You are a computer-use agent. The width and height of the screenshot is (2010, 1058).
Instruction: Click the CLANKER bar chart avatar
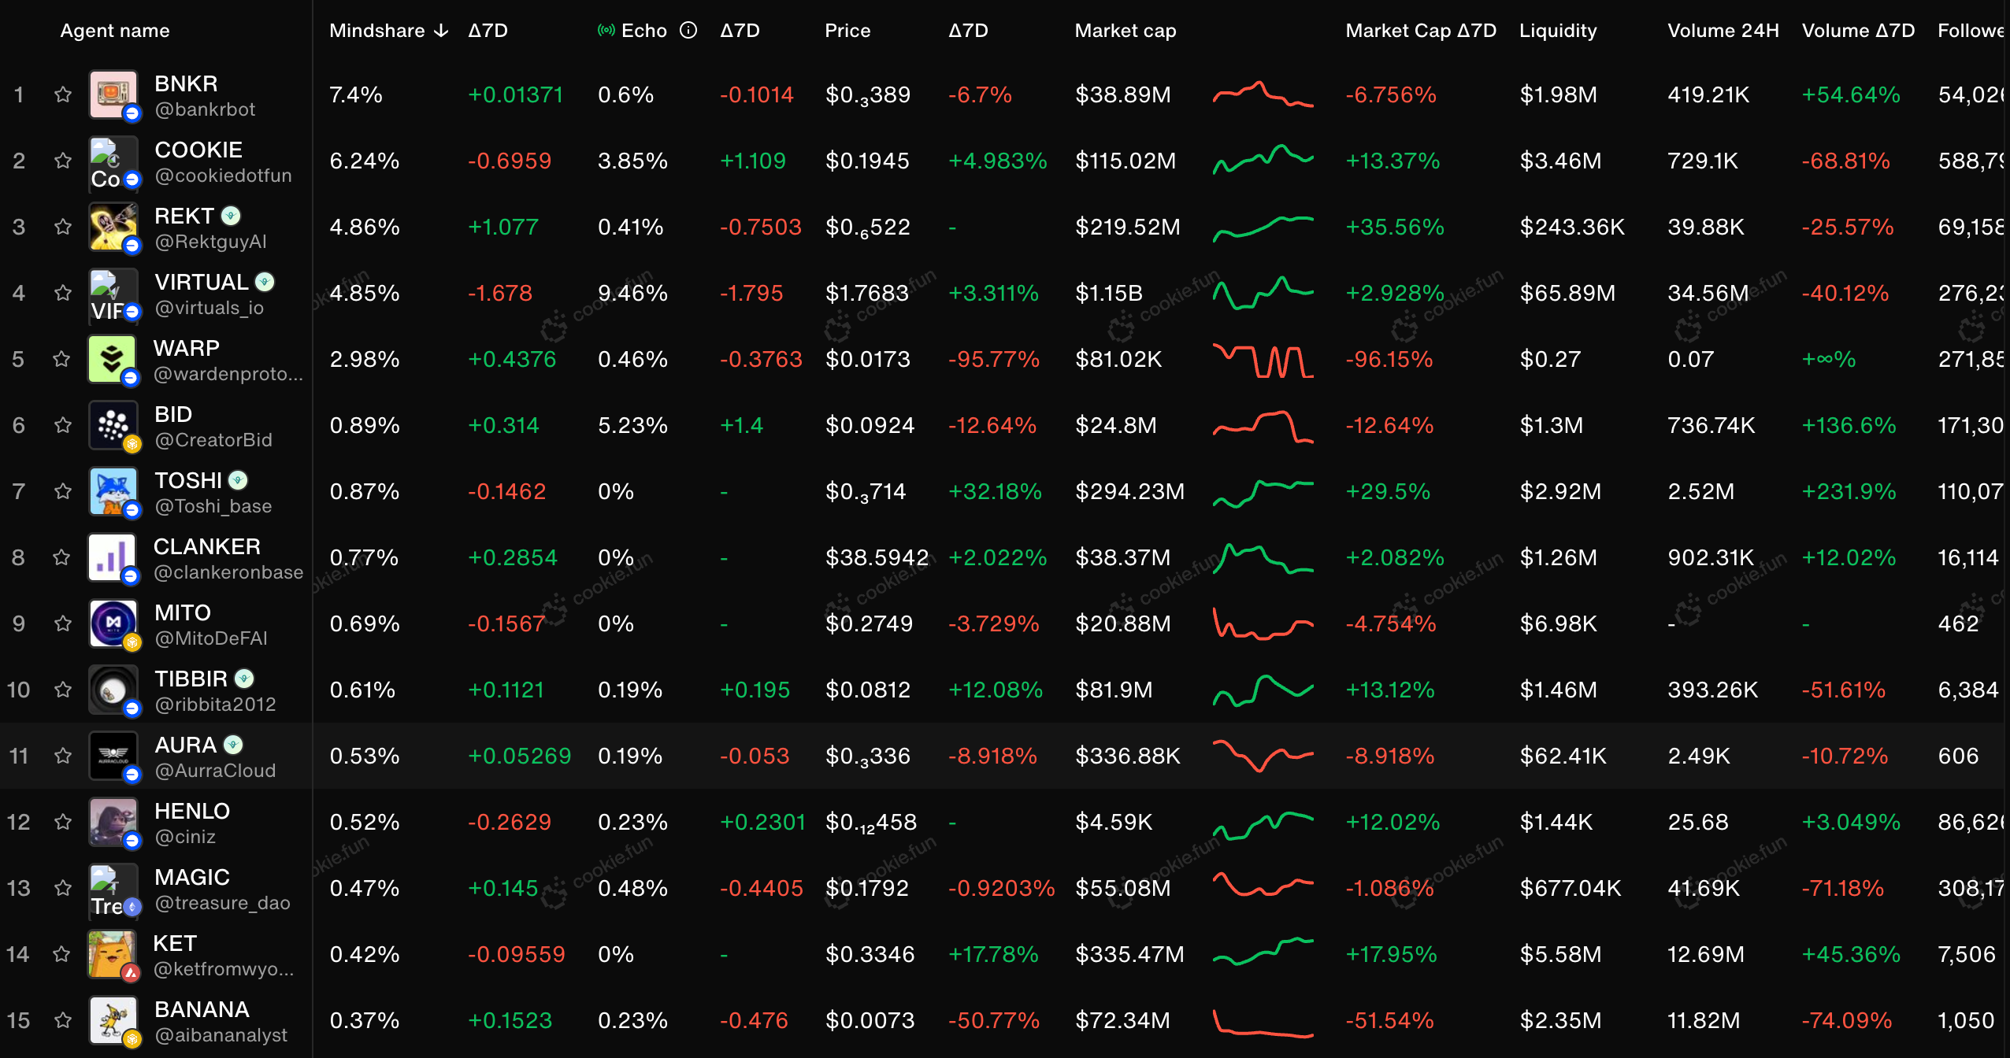tap(111, 557)
